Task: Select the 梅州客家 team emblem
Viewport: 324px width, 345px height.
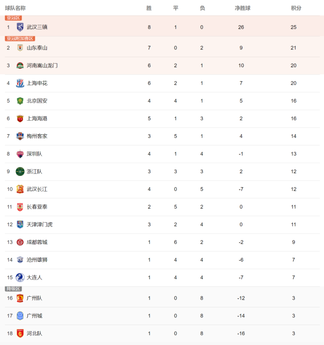Action: [20, 136]
